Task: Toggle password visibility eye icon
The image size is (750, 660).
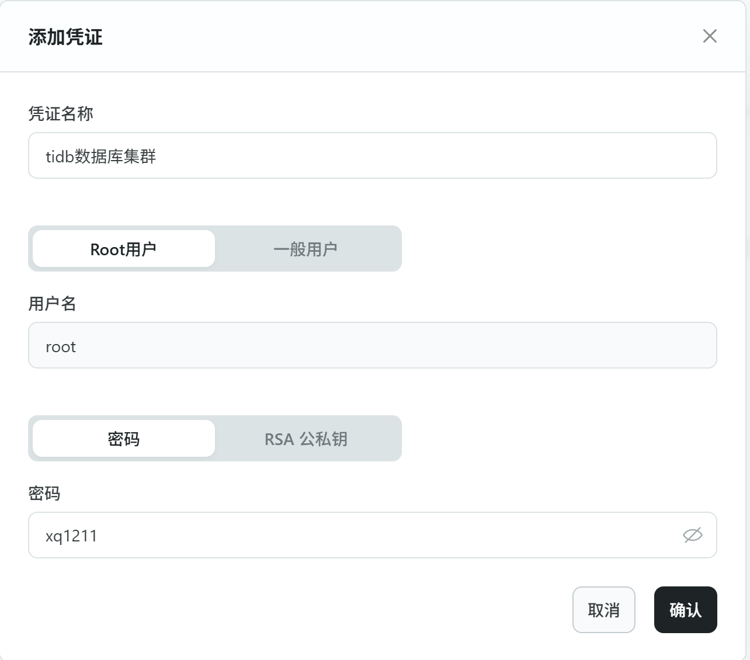Action: click(692, 535)
